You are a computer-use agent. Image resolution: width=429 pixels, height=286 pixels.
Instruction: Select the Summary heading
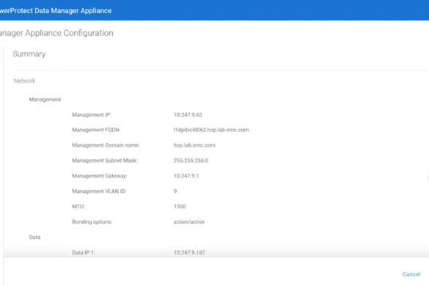29,54
